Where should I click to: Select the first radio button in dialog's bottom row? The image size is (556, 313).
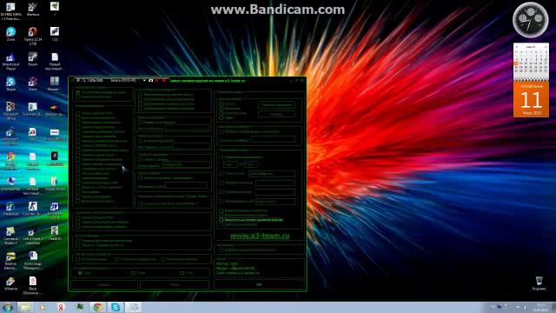[80, 273]
